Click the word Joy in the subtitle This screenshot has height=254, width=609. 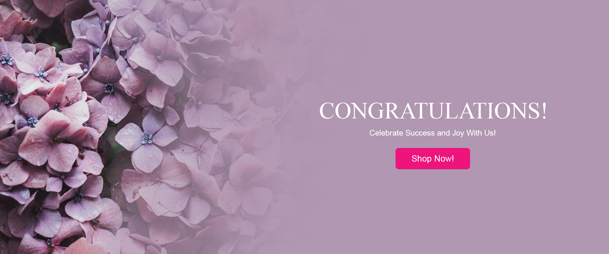pyautogui.click(x=458, y=133)
